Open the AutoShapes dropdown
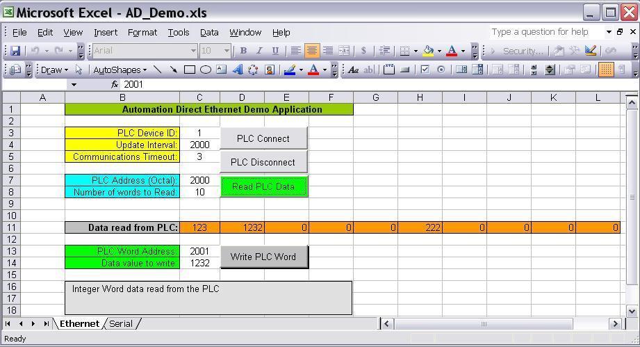 click(x=120, y=70)
